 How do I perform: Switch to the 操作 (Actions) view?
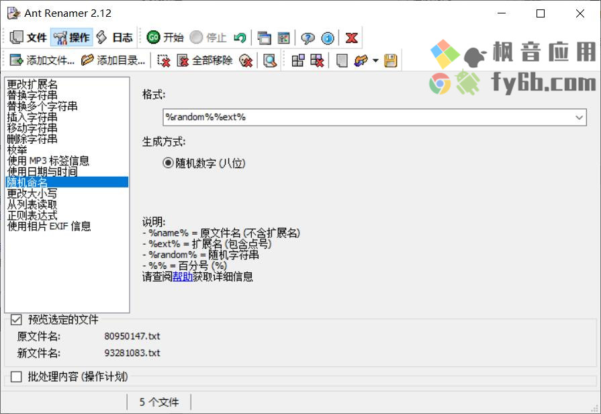72,37
